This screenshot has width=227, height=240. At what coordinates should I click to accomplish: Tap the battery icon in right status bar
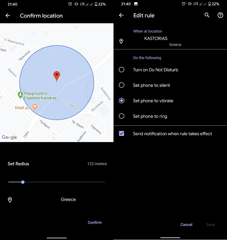tap(210, 4)
